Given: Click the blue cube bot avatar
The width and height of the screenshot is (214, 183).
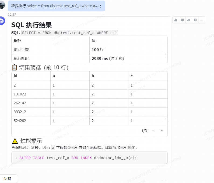Looking at the screenshot, I should point(2,21).
